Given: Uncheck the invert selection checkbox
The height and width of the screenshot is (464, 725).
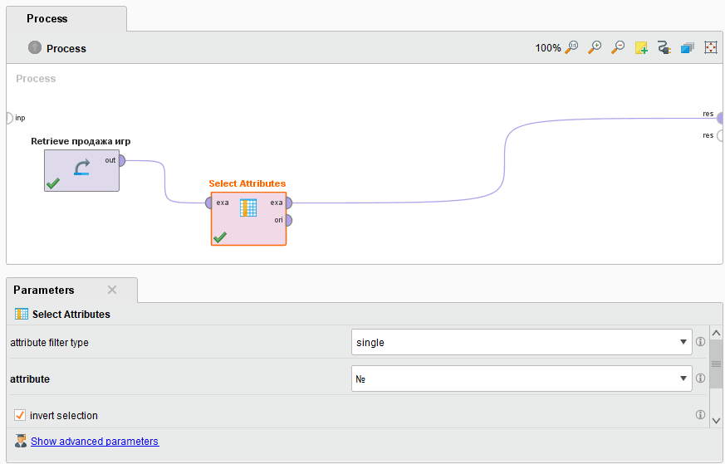Looking at the screenshot, I should pos(19,415).
